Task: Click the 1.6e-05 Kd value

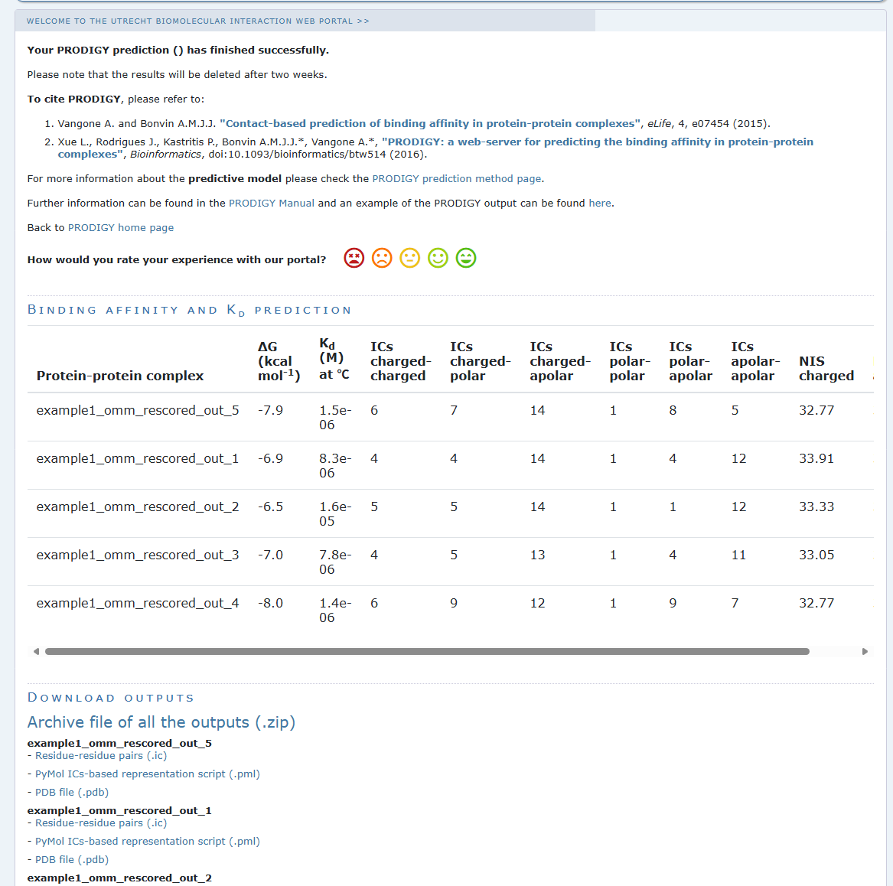Action: coord(335,513)
